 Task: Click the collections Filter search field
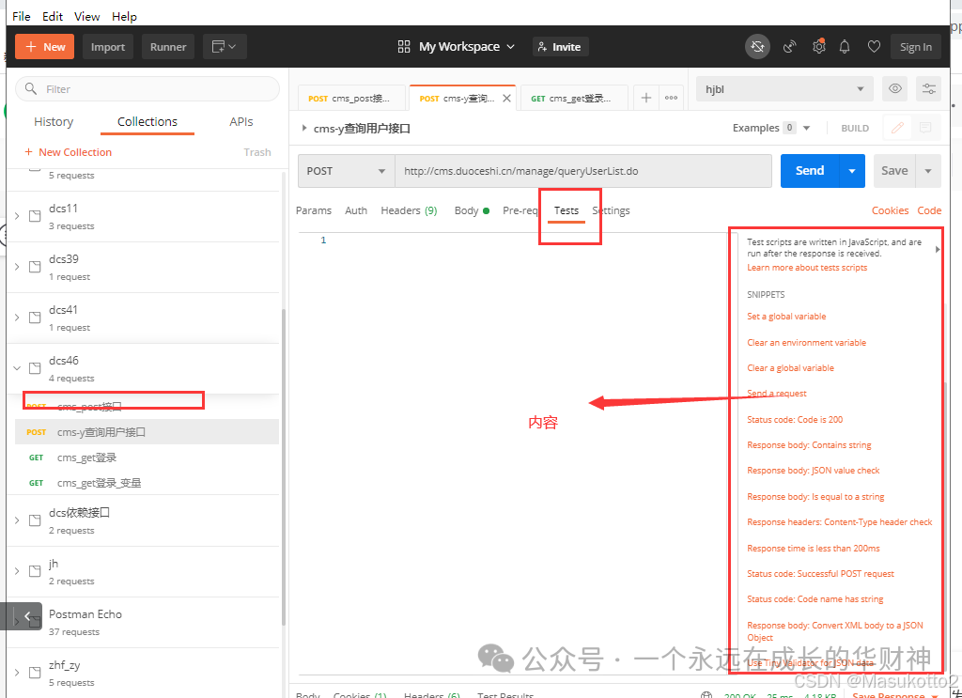(147, 89)
